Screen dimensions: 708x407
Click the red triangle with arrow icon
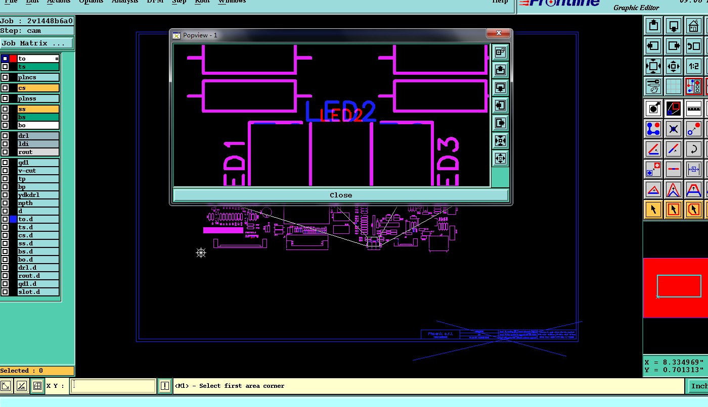click(653, 190)
